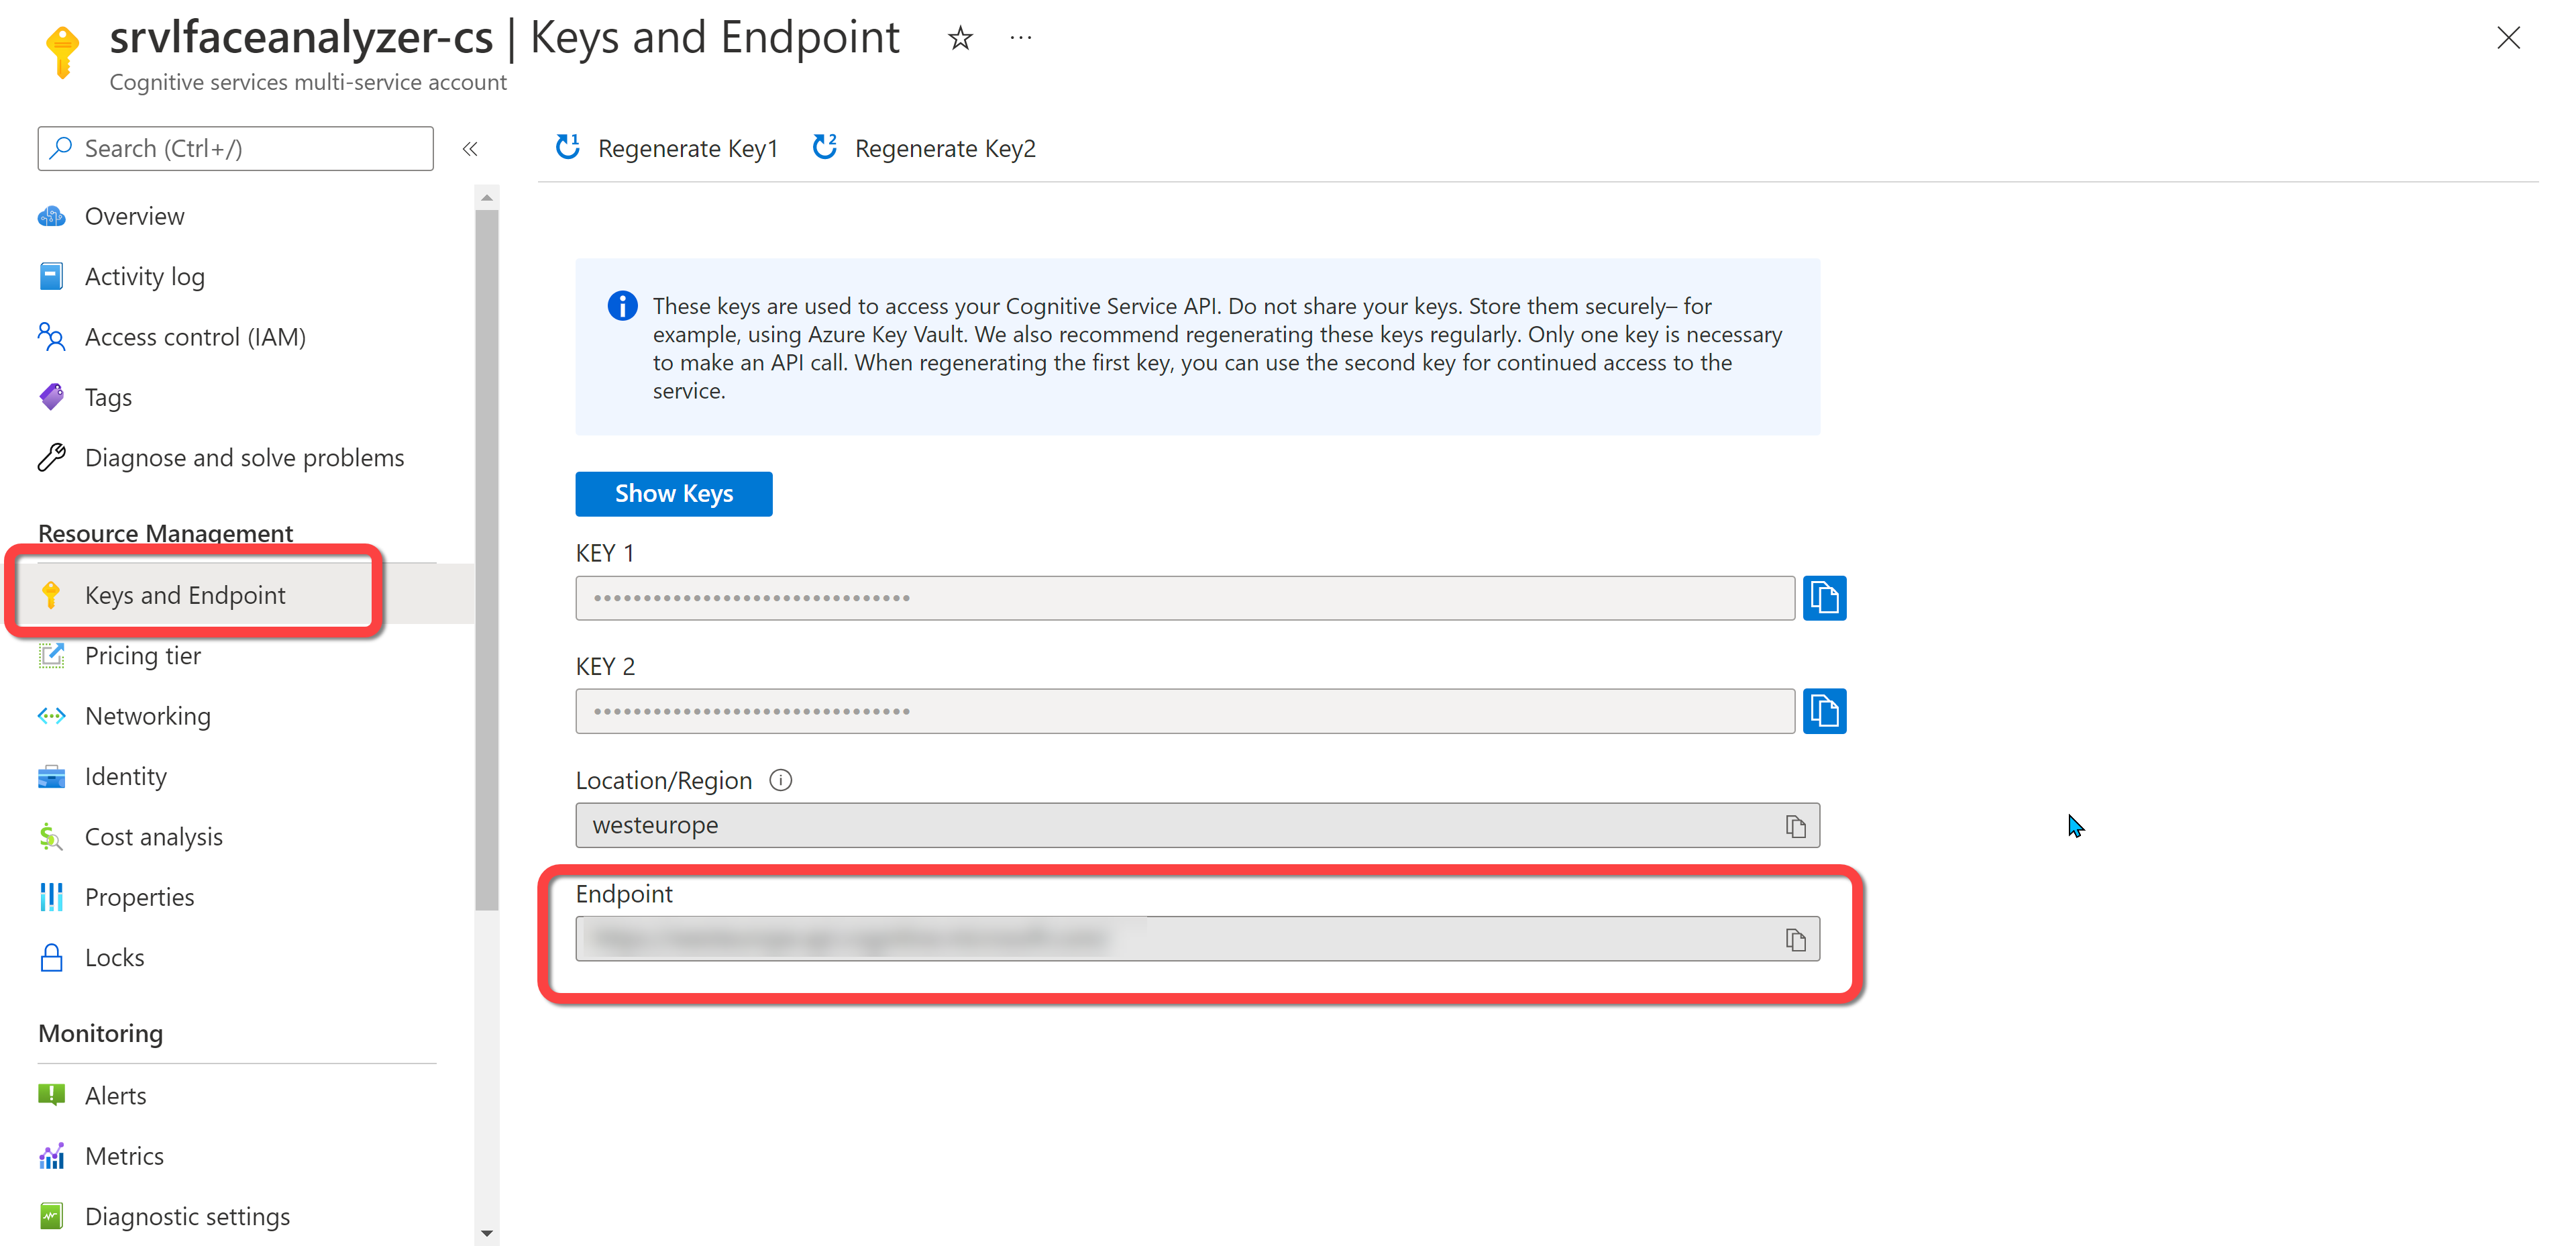2576x1246 pixels.
Task: Click the Location/Region info icon
Action: pyautogui.click(x=780, y=780)
